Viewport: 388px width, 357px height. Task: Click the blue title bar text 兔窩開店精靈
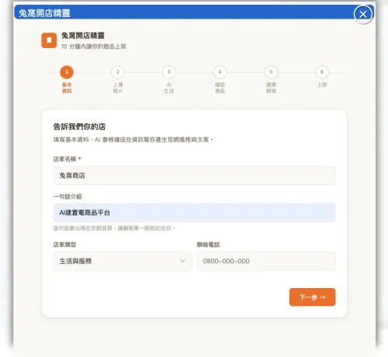44,13
